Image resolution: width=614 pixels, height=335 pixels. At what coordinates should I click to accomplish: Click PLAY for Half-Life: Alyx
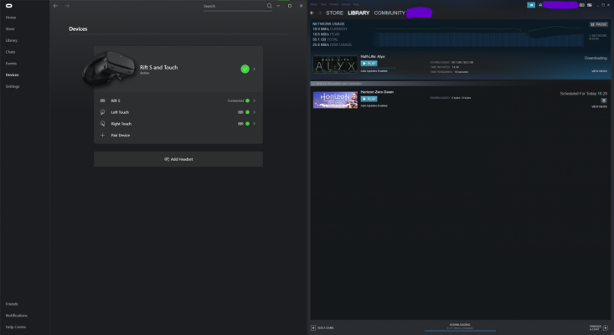(369, 64)
